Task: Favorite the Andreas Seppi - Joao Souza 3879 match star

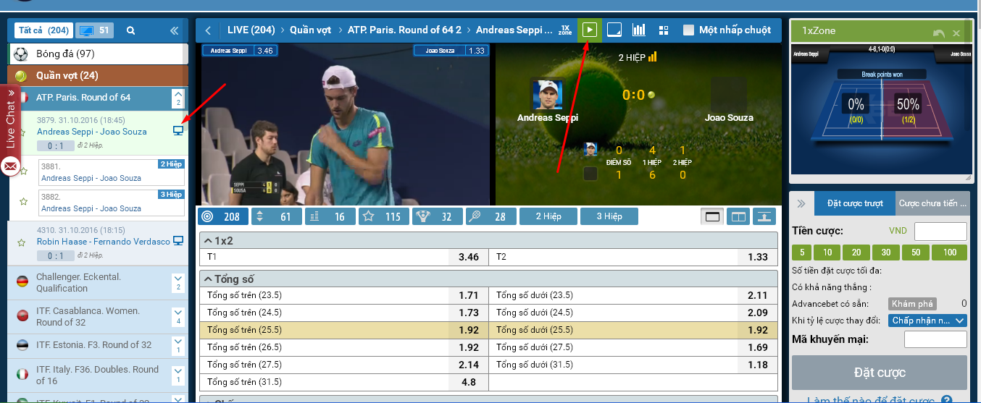Action: coord(22,132)
